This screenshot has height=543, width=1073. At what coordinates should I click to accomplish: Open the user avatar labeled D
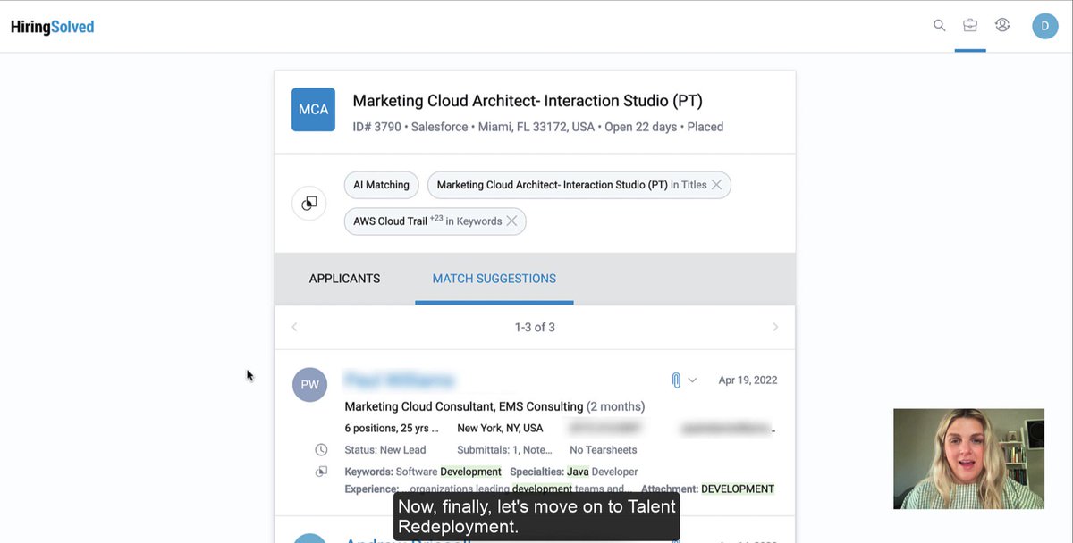1044,26
